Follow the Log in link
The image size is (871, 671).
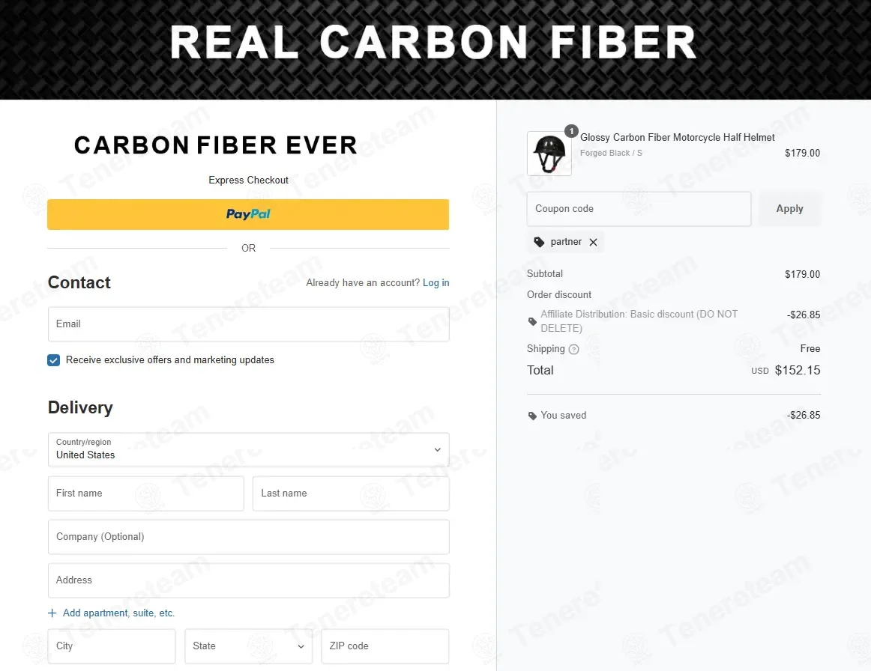click(436, 282)
